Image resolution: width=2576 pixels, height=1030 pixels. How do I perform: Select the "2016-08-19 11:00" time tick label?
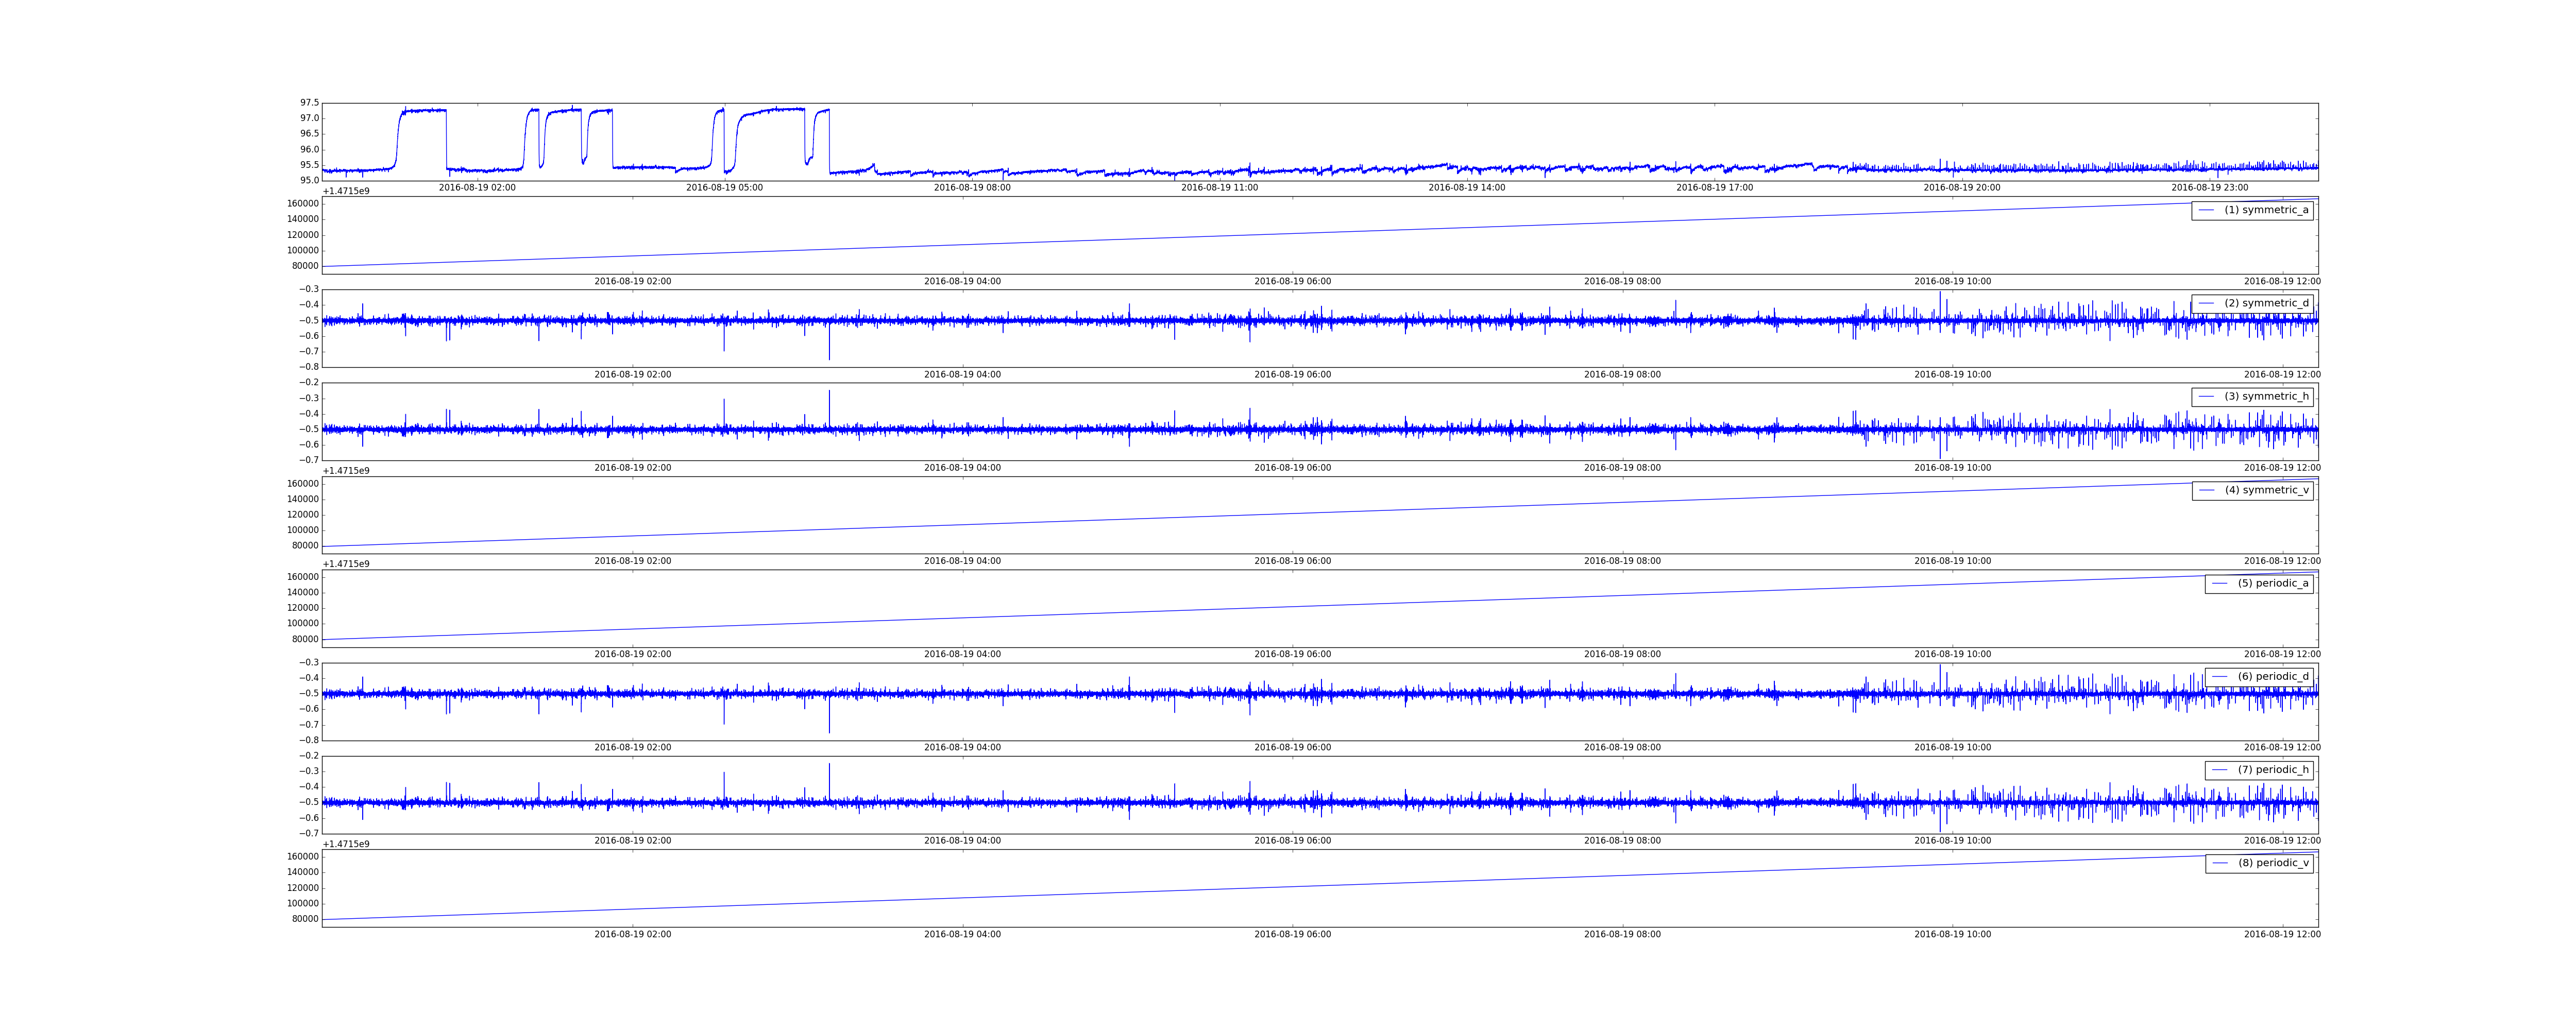(x=1219, y=188)
